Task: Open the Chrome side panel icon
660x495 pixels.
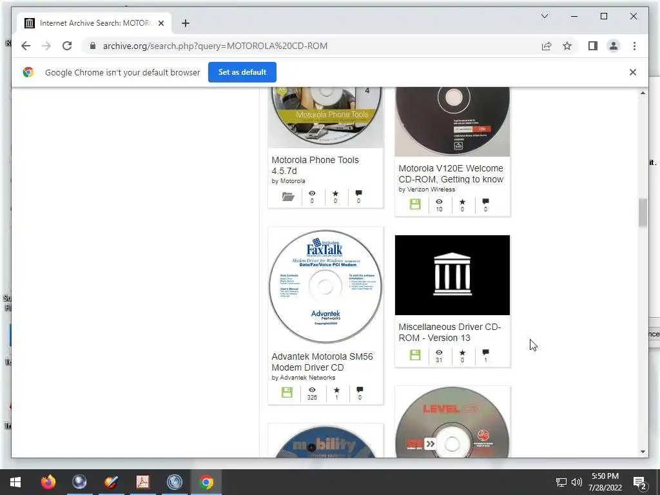Action: [x=593, y=46]
